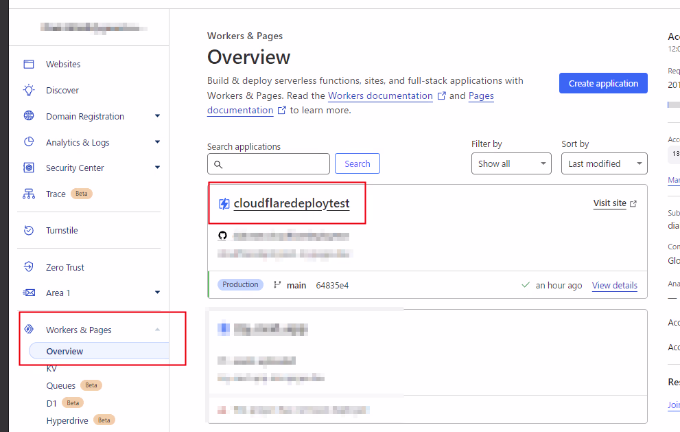Click the Trace network icon
This screenshot has width=680, height=432.
coord(29,194)
